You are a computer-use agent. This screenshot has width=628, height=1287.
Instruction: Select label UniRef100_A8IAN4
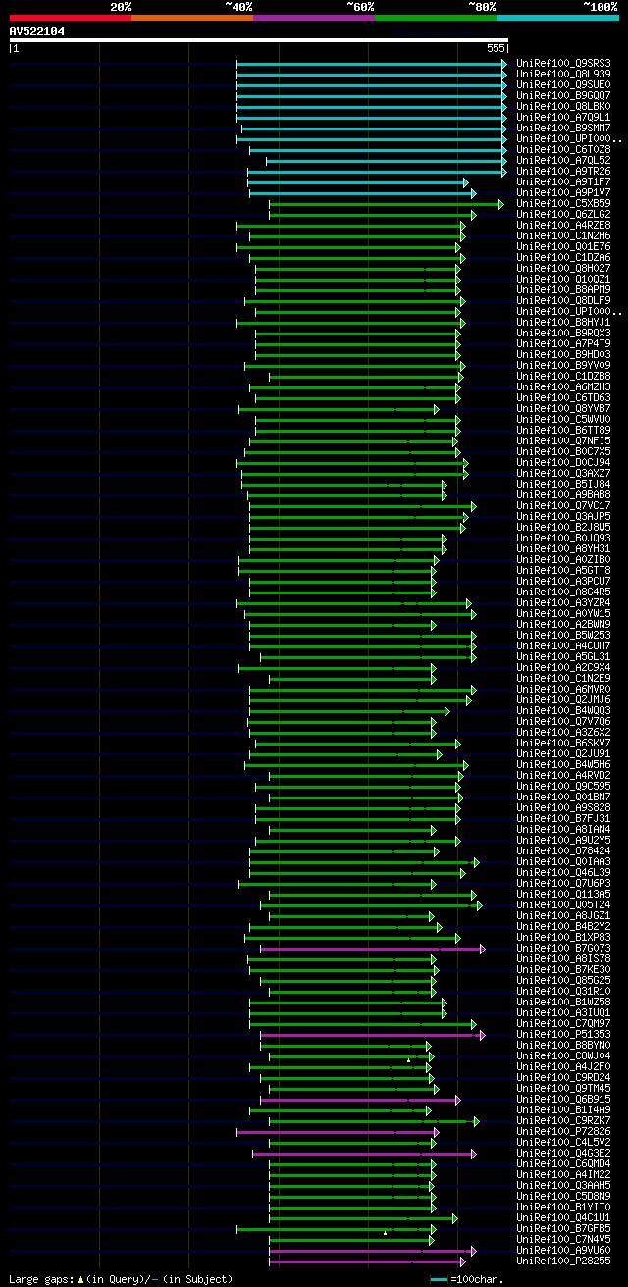click(563, 830)
